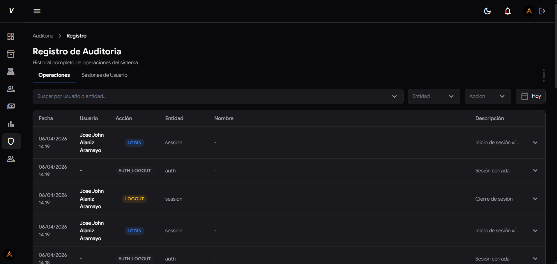Focus the Buscar por usuario search field
Viewport: 557px width, 264px height.
pos(213,97)
